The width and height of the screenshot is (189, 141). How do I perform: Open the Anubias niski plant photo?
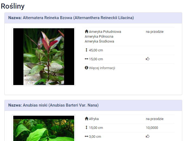[x=44, y=128]
